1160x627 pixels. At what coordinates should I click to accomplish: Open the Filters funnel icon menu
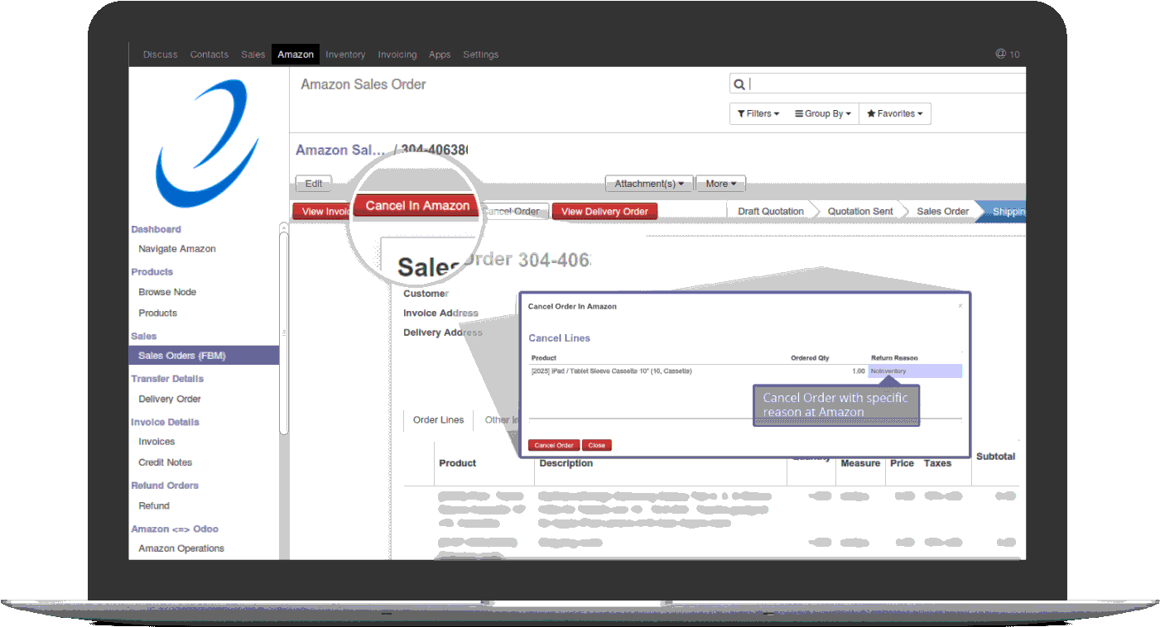(x=741, y=113)
